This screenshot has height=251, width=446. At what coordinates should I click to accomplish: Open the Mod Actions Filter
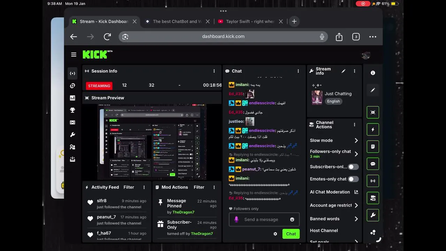199,187
